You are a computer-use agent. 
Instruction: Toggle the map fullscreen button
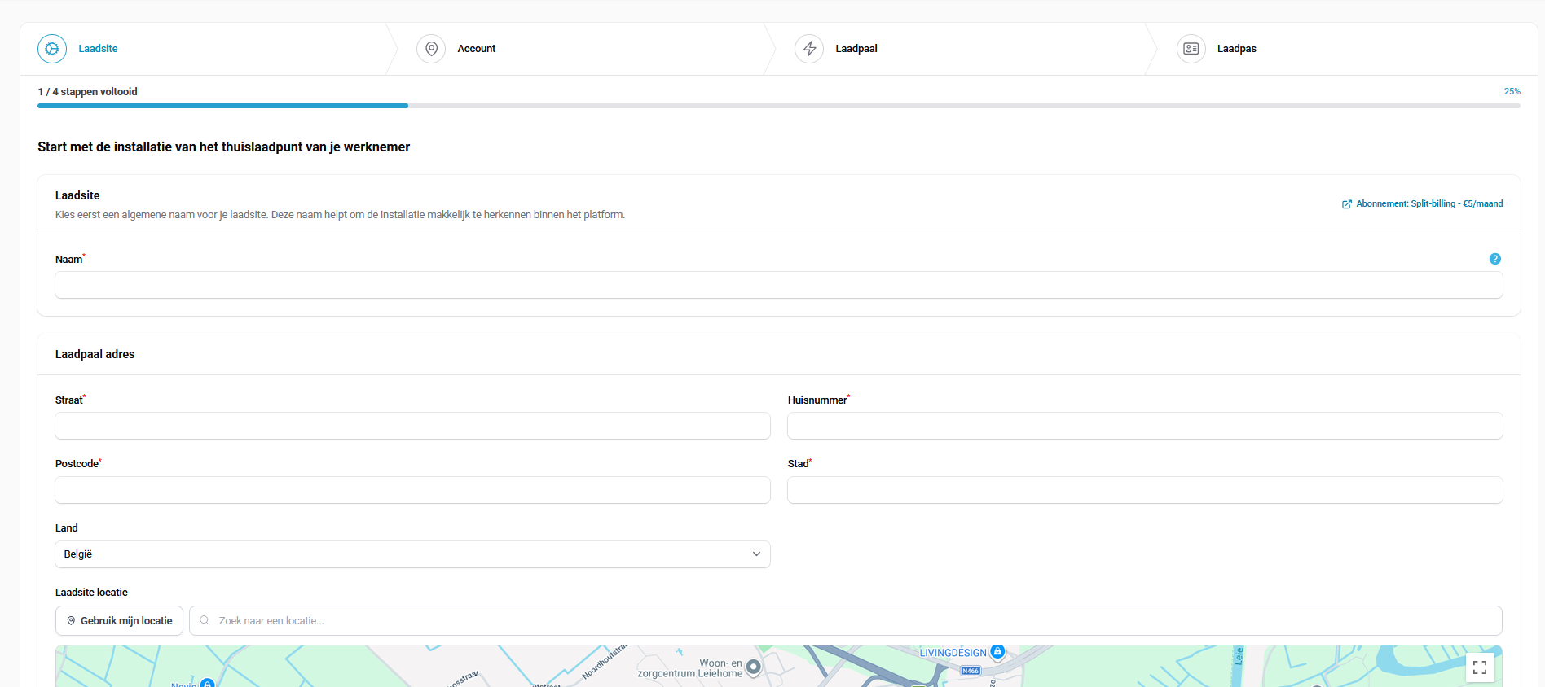(x=1480, y=667)
